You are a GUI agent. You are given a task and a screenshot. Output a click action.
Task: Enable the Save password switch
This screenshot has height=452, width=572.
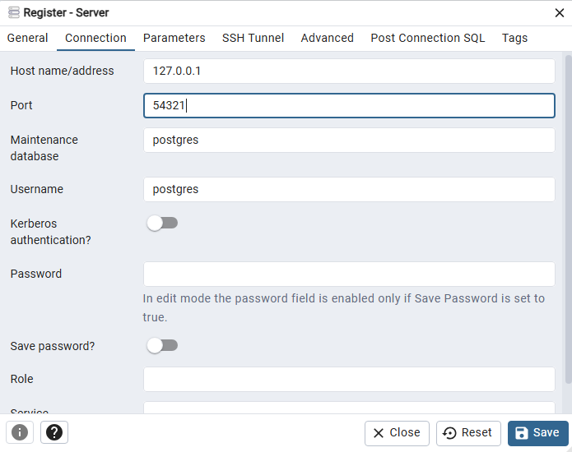click(162, 345)
